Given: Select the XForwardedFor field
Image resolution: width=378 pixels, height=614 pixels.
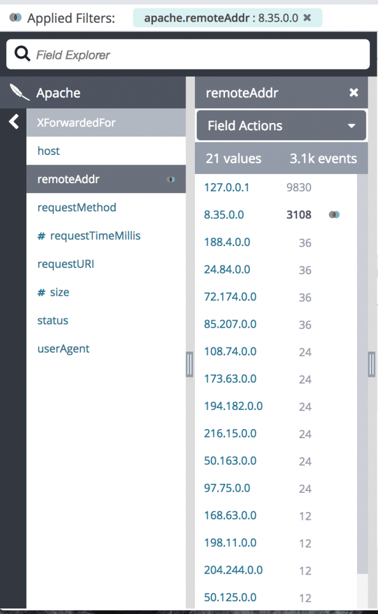Looking at the screenshot, I should (x=76, y=122).
